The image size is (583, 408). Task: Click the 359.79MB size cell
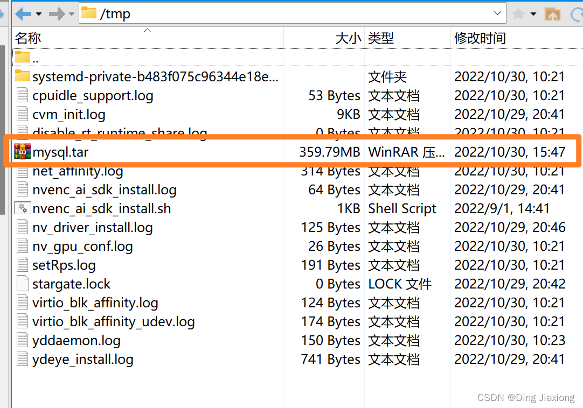329,152
